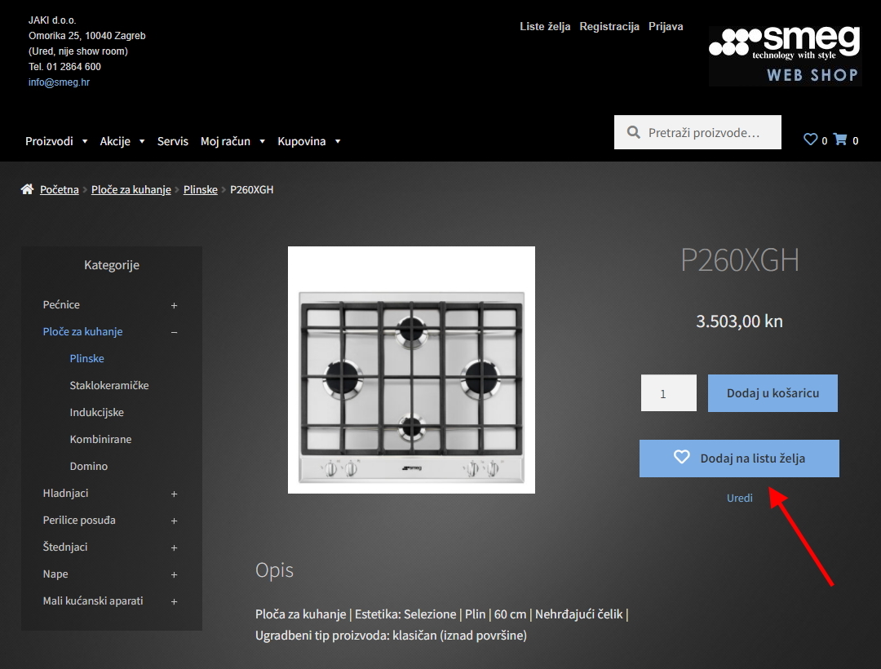
Task: Open Ploče za kuhanje breadcrumb link
Action: coord(131,190)
